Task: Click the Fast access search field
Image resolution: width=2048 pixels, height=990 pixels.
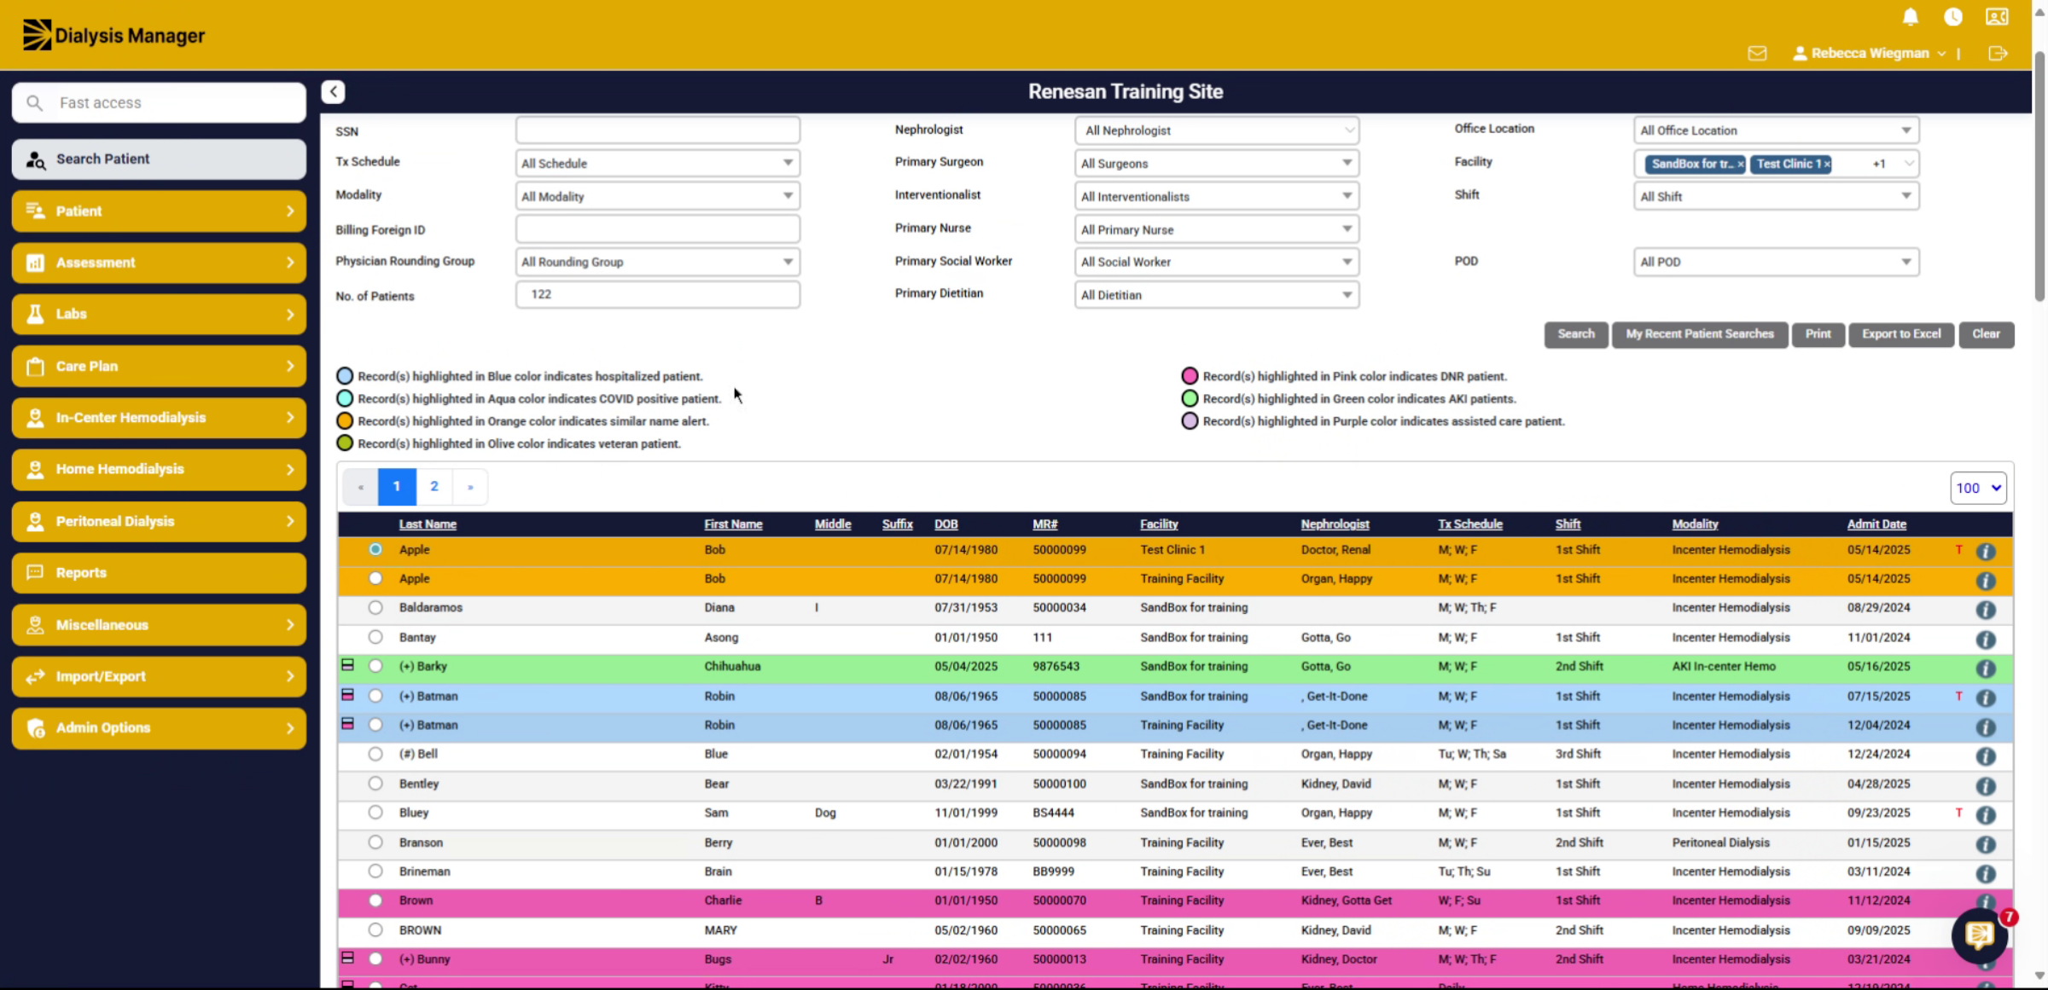Action: pyautogui.click(x=159, y=102)
